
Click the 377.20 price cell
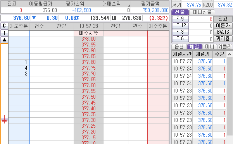click(88, 132)
